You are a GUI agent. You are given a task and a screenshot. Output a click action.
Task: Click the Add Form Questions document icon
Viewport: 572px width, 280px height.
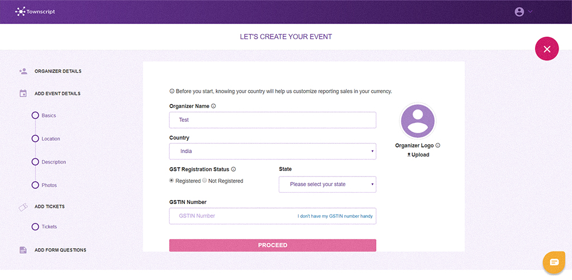[x=23, y=250]
